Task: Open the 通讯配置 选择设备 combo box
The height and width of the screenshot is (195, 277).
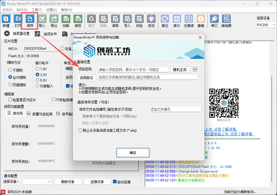Action: pyautogui.click(x=37, y=181)
